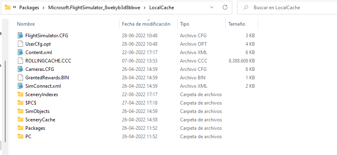Click the navigation pane vertical scrollbar
This screenshot has height=155, width=337.
click(x=5, y=102)
